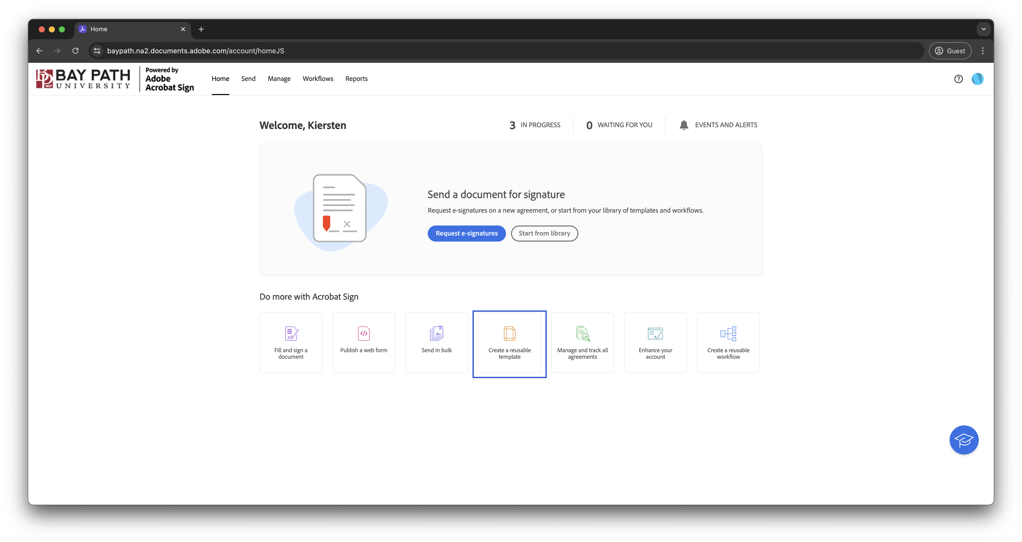Click the Request e-signatures button
The image size is (1022, 542).
pos(466,233)
